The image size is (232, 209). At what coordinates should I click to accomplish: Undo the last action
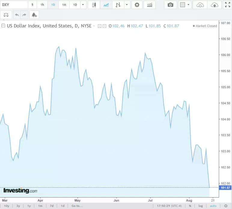click(17, 15)
